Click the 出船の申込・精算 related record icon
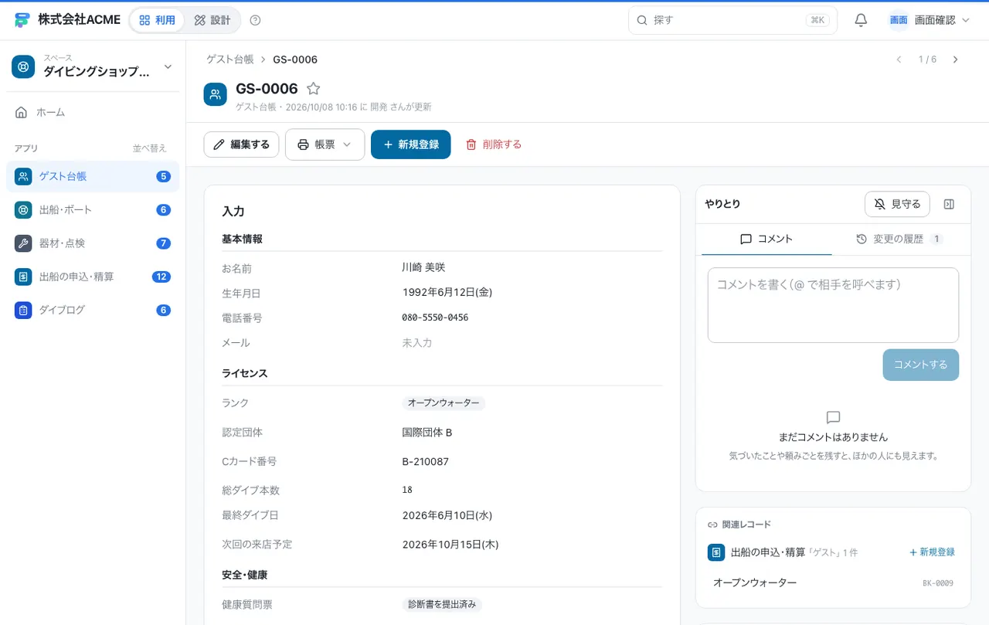Image resolution: width=989 pixels, height=625 pixels. point(716,552)
